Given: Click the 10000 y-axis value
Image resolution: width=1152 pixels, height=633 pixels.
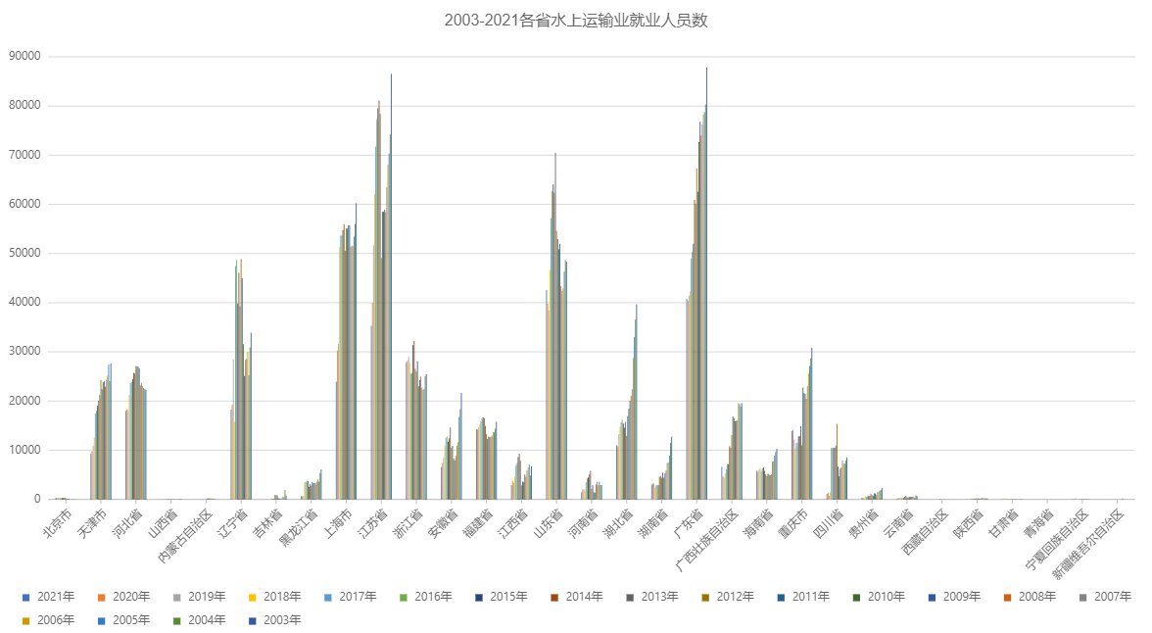Looking at the screenshot, I should pyautogui.click(x=25, y=450).
